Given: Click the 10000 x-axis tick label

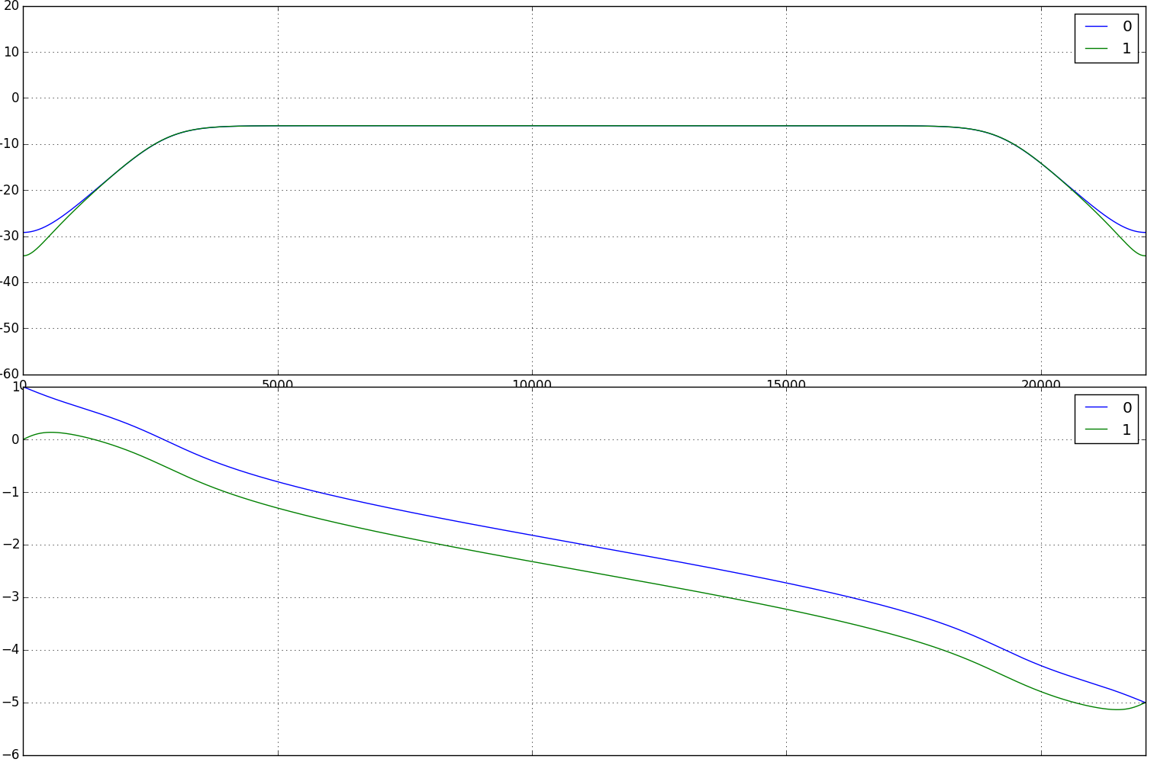Looking at the screenshot, I should pyautogui.click(x=532, y=383).
